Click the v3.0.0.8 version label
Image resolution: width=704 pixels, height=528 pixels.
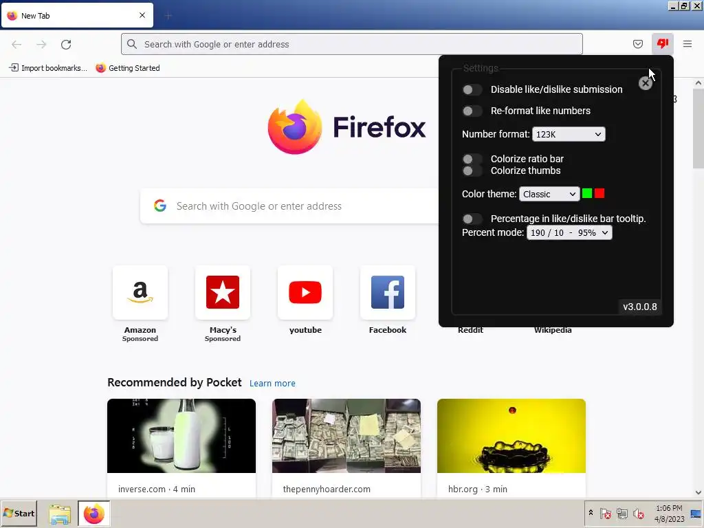(x=640, y=307)
